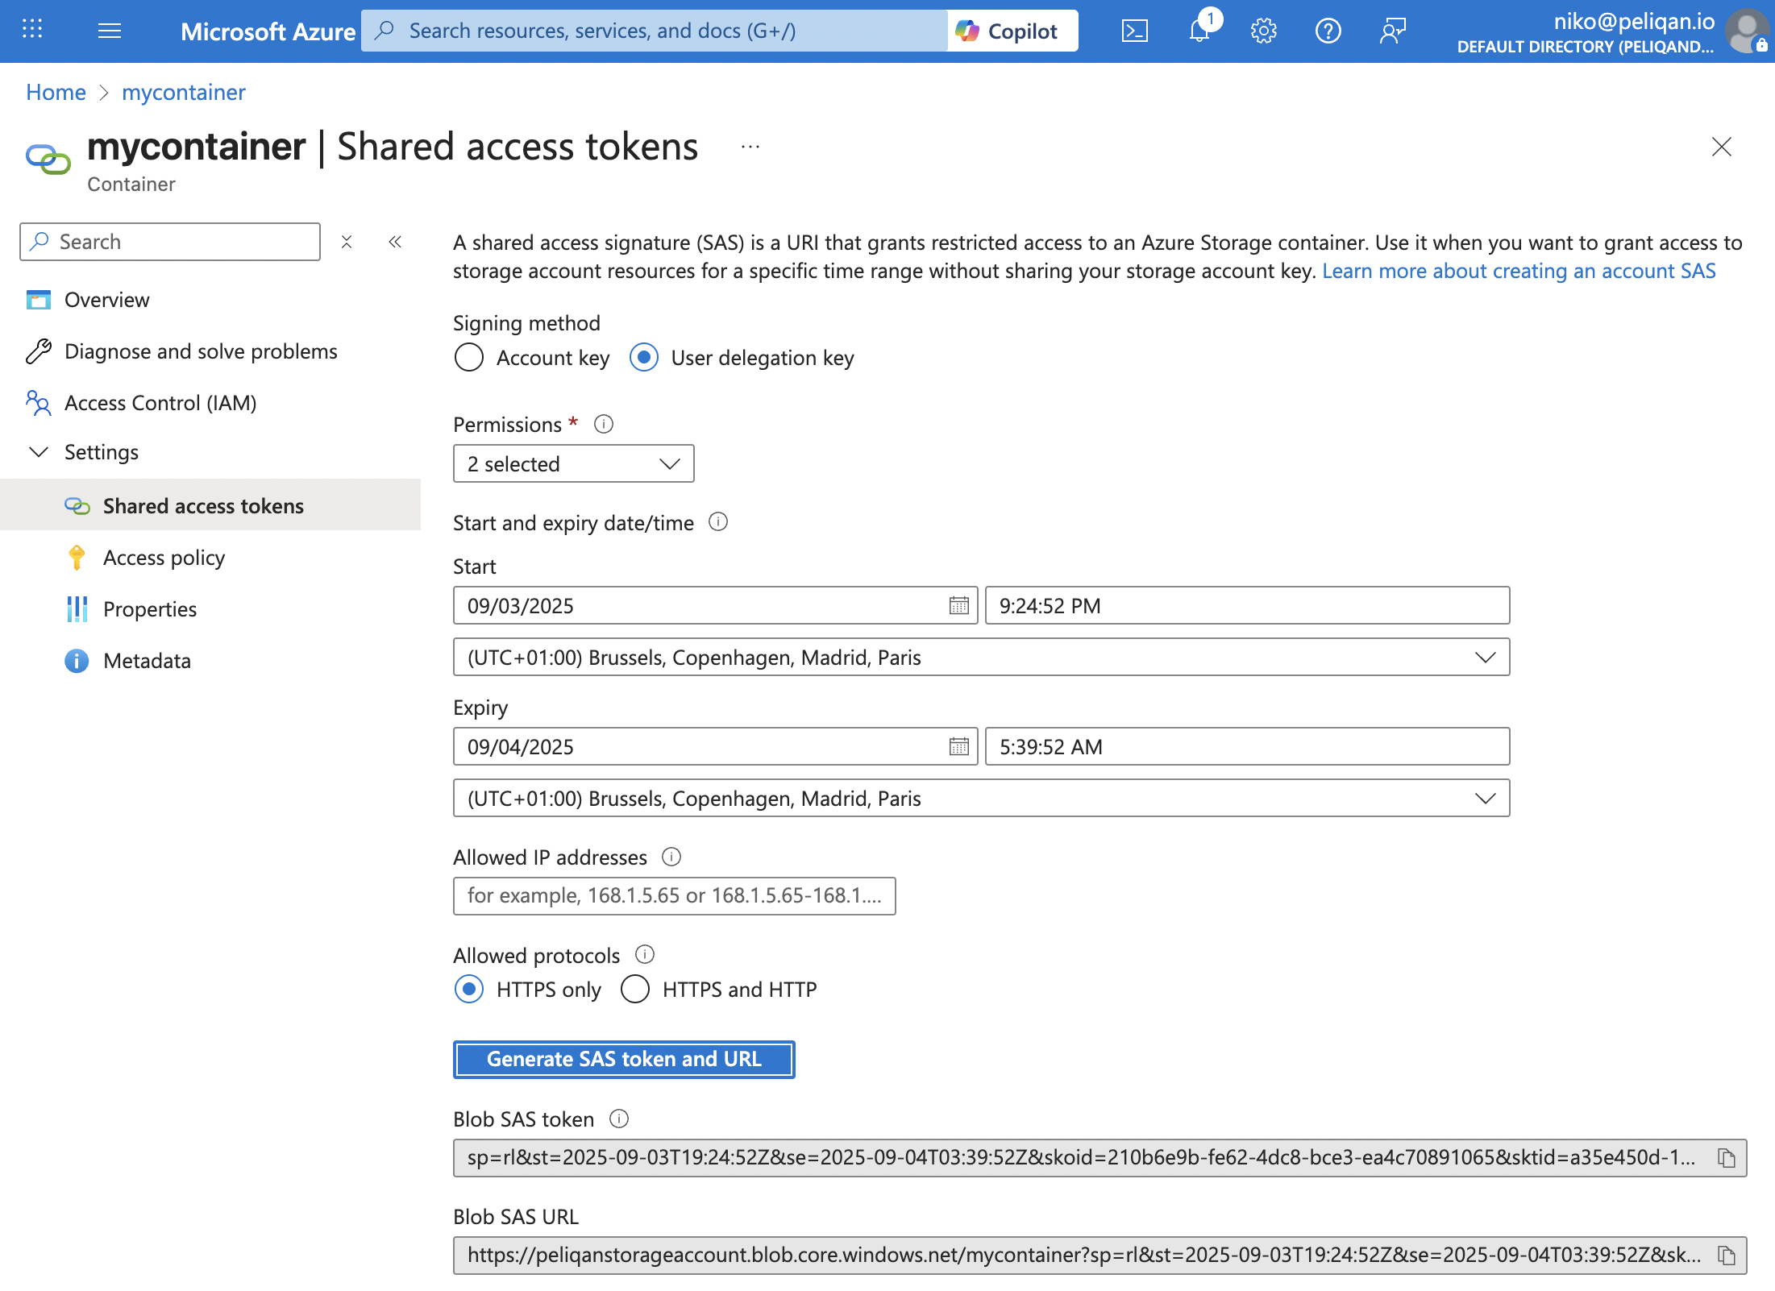
Task: Go to Home breadcrumb
Action: tap(56, 92)
